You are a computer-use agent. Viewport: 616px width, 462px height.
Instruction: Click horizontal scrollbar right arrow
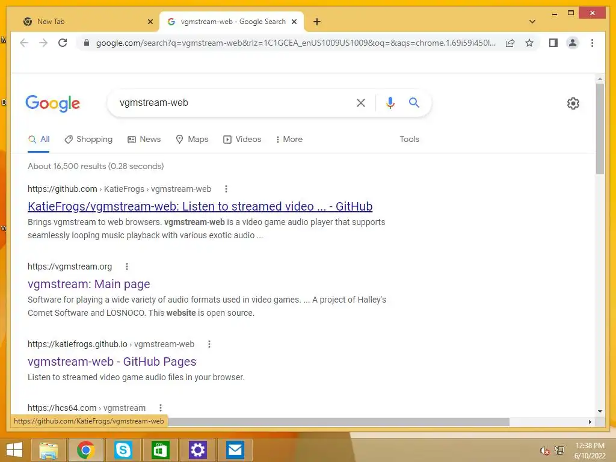pyautogui.click(x=590, y=422)
